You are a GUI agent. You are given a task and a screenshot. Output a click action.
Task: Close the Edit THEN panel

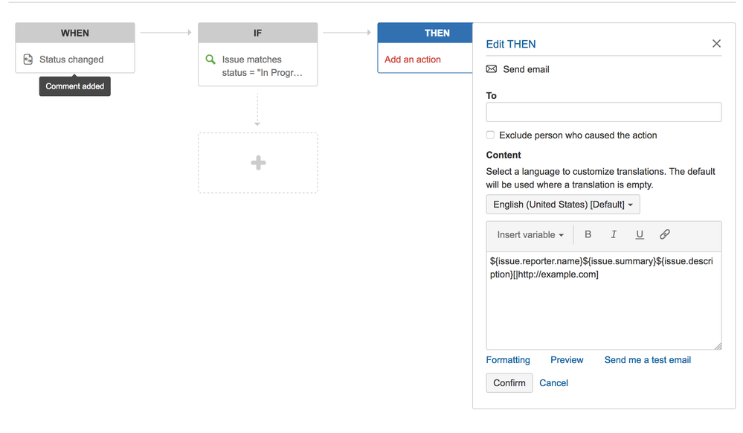click(x=716, y=44)
